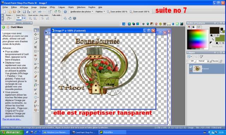Follow the 'Pour en savoir plus...' link
The image size is (226, 135).
click(12, 119)
